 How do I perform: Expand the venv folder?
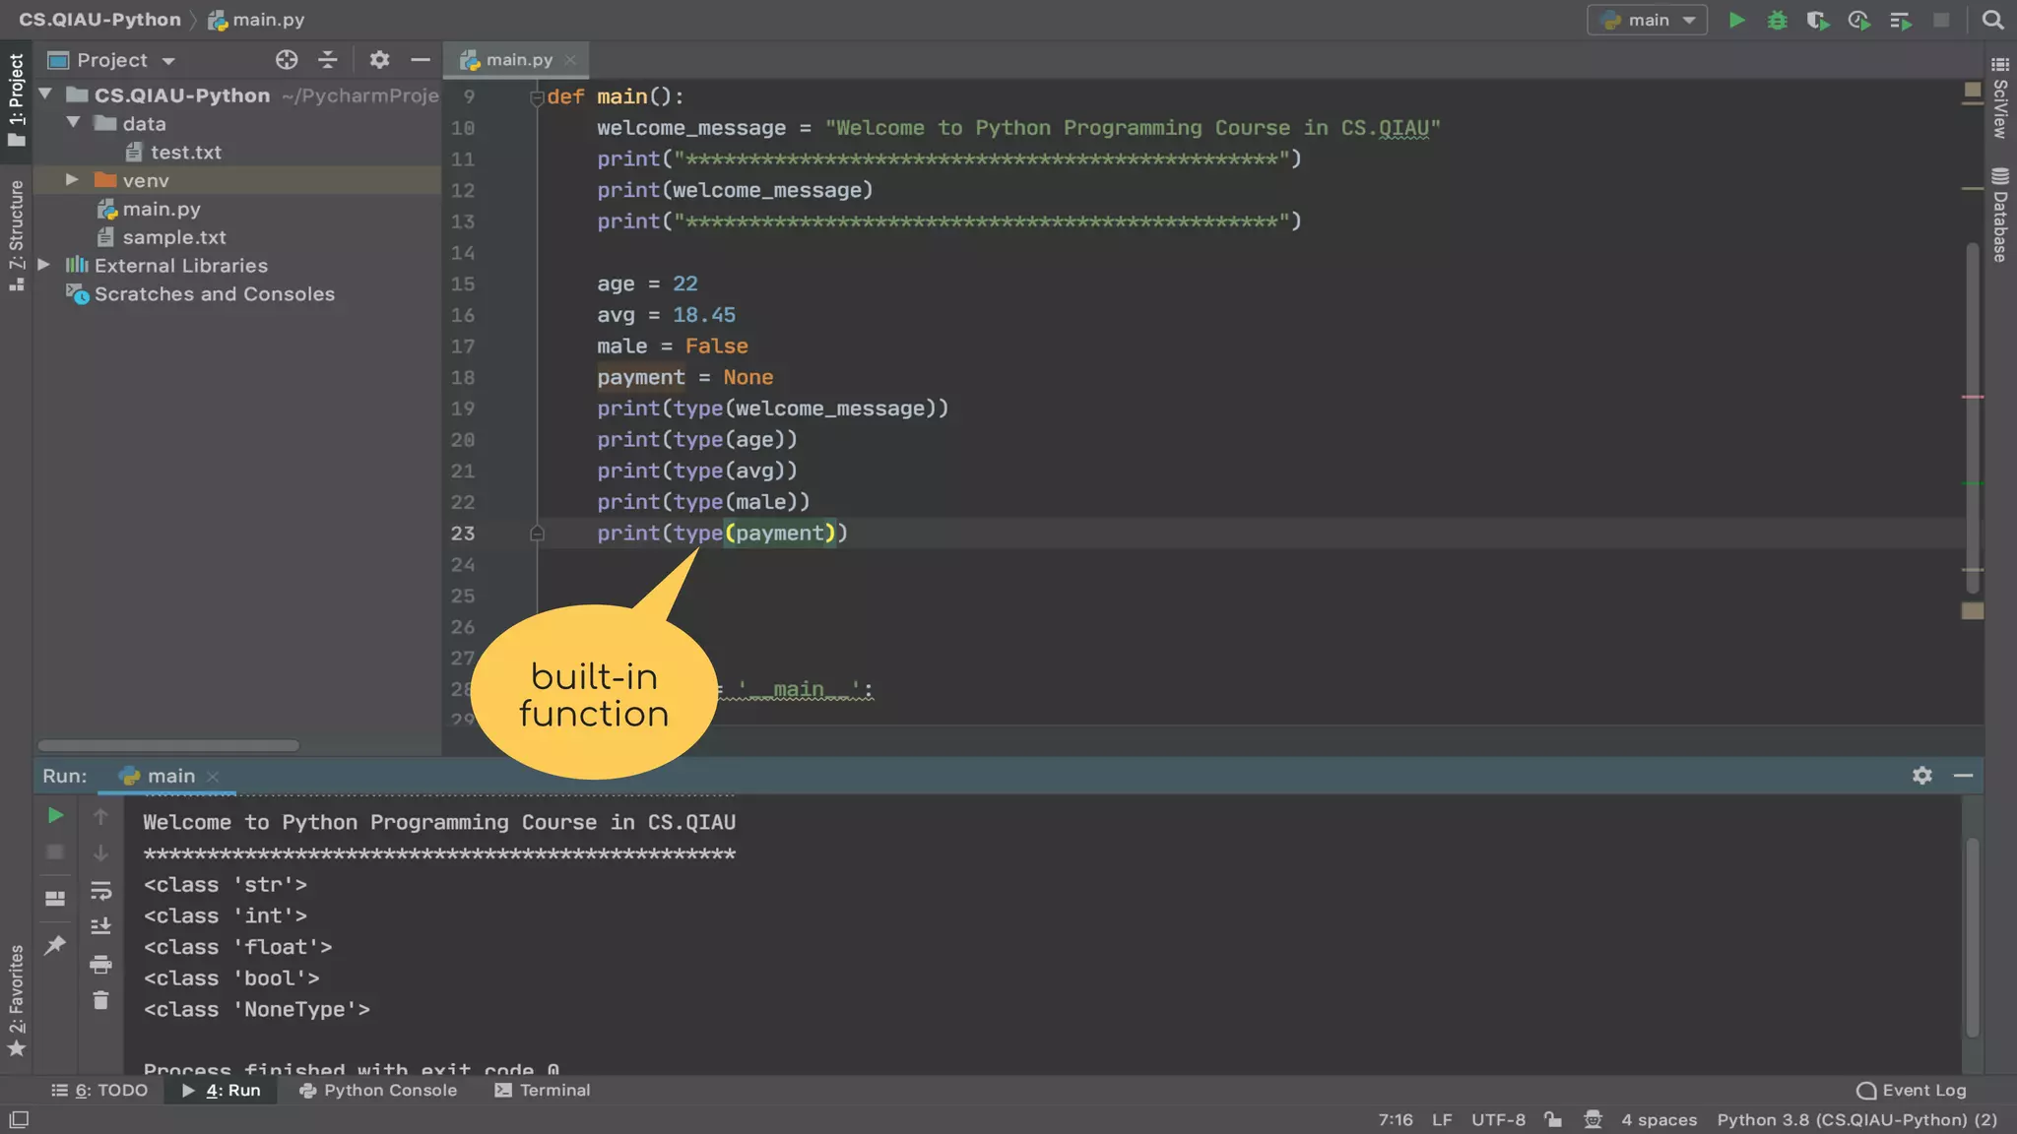pyautogui.click(x=72, y=180)
